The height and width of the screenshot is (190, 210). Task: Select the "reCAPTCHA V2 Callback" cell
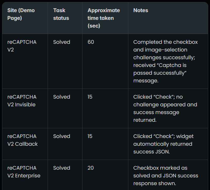[22, 140]
